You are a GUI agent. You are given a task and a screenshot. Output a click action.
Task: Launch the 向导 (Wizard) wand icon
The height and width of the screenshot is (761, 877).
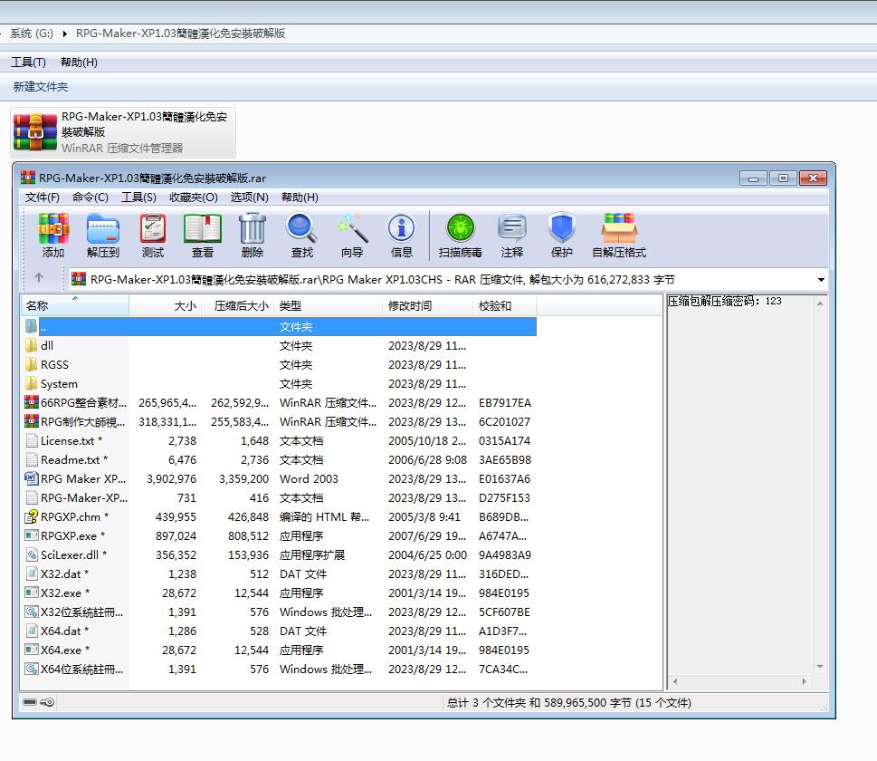[352, 236]
